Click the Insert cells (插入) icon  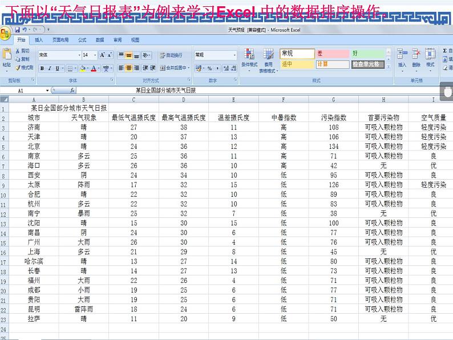click(x=402, y=54)
